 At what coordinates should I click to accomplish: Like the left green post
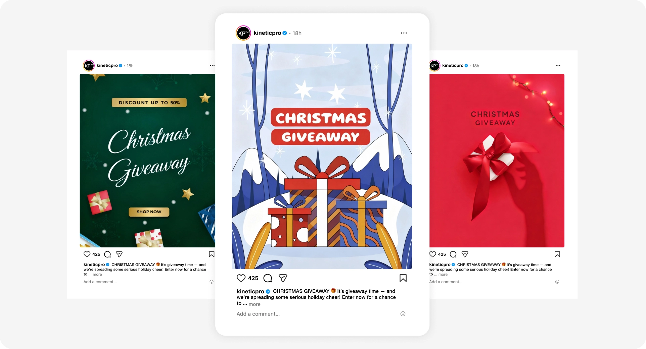87,254
